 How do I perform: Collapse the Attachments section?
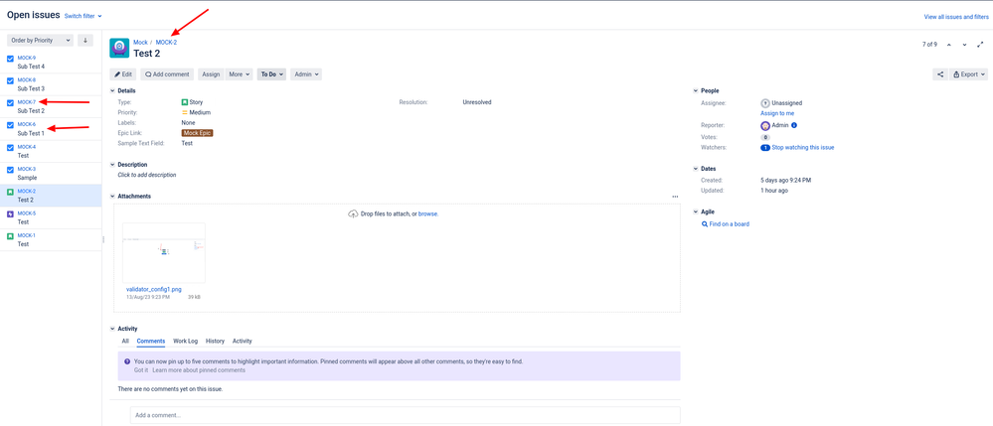click(112, 197)
